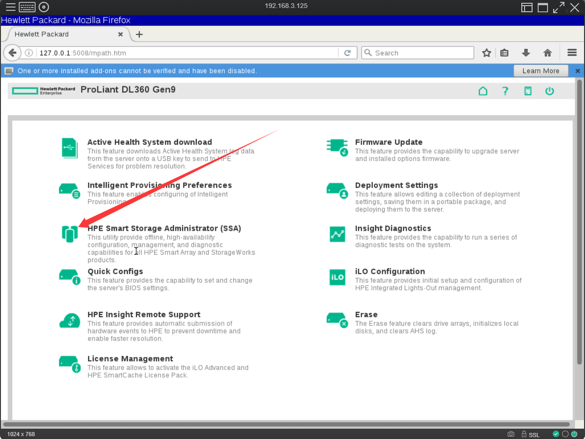The image size is (585, 439).
Task: Open Insight Diagnostics title link
Action: 393,228
